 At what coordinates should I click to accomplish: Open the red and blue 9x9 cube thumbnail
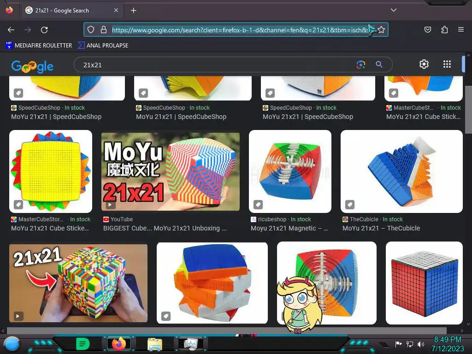pyautogui.click(x=424, y=283)
